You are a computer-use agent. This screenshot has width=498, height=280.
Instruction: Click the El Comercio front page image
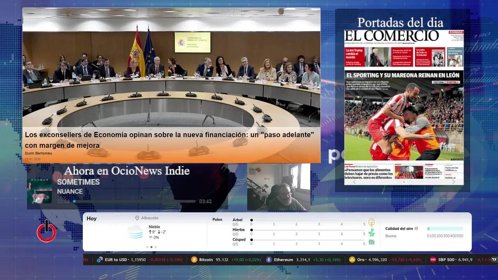click(x=404, y=107)
